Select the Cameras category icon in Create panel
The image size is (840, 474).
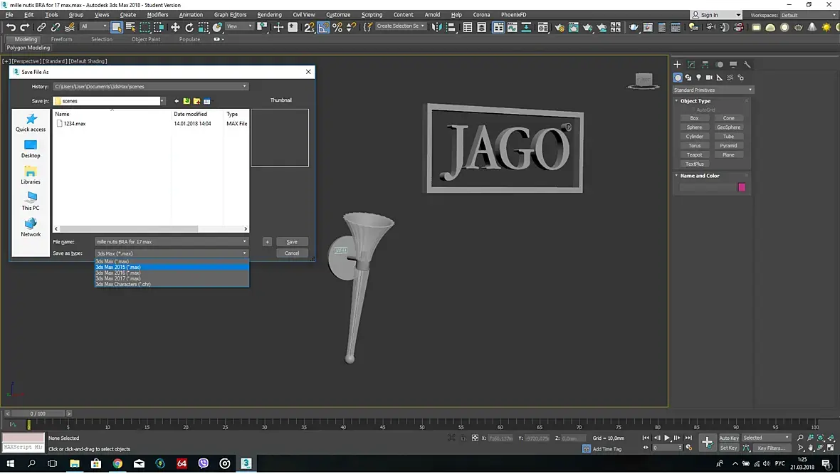[x=709, y=78]
